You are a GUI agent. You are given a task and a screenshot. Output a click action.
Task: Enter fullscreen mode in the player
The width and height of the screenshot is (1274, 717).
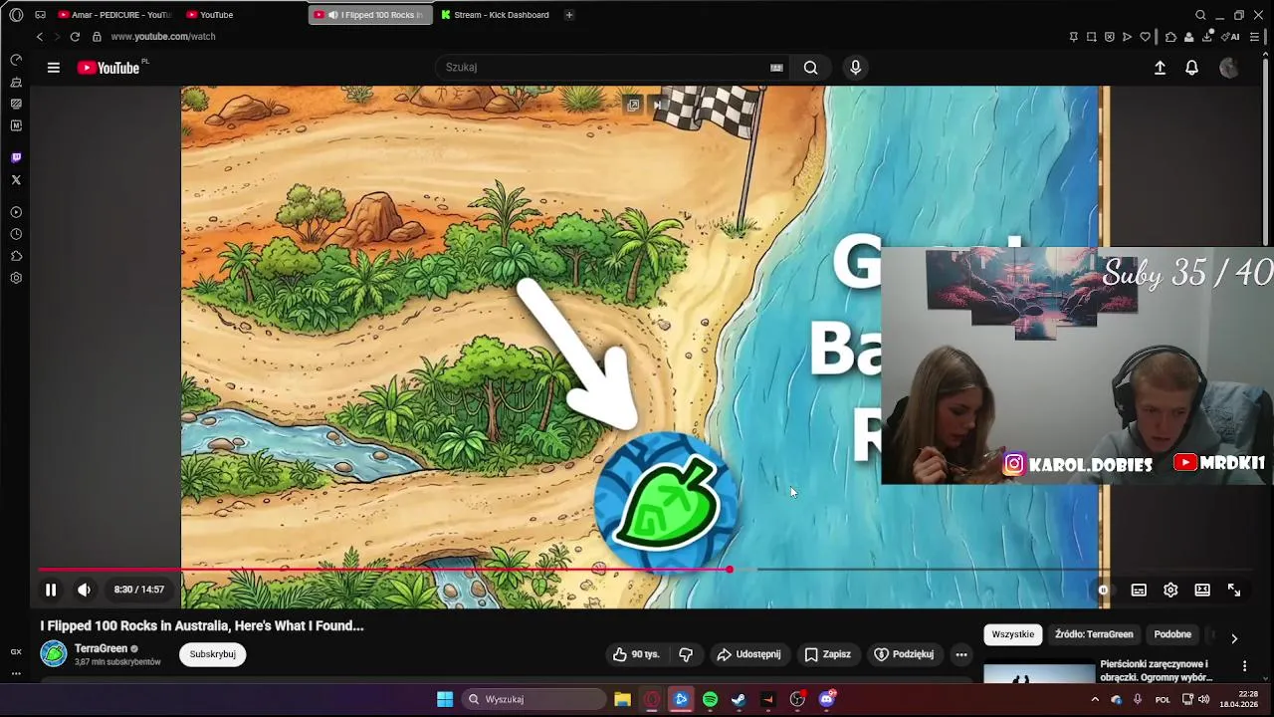[1234, 590]
